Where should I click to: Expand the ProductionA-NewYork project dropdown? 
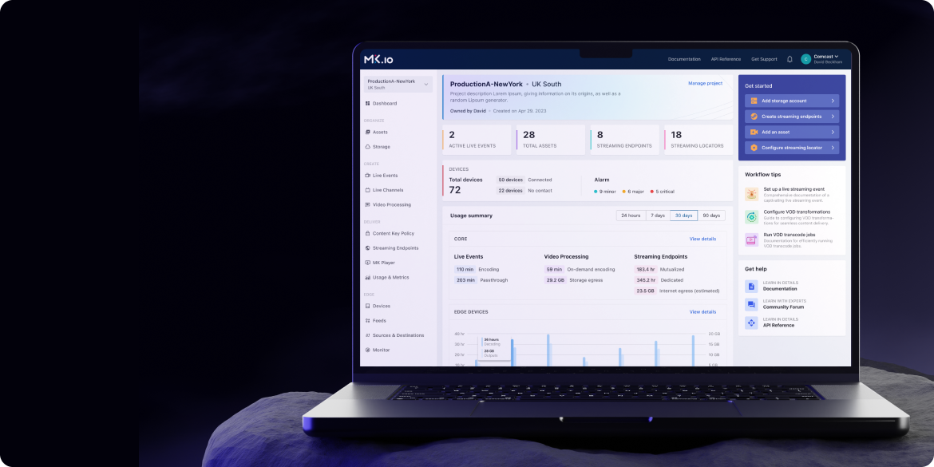tap(426, 84)
